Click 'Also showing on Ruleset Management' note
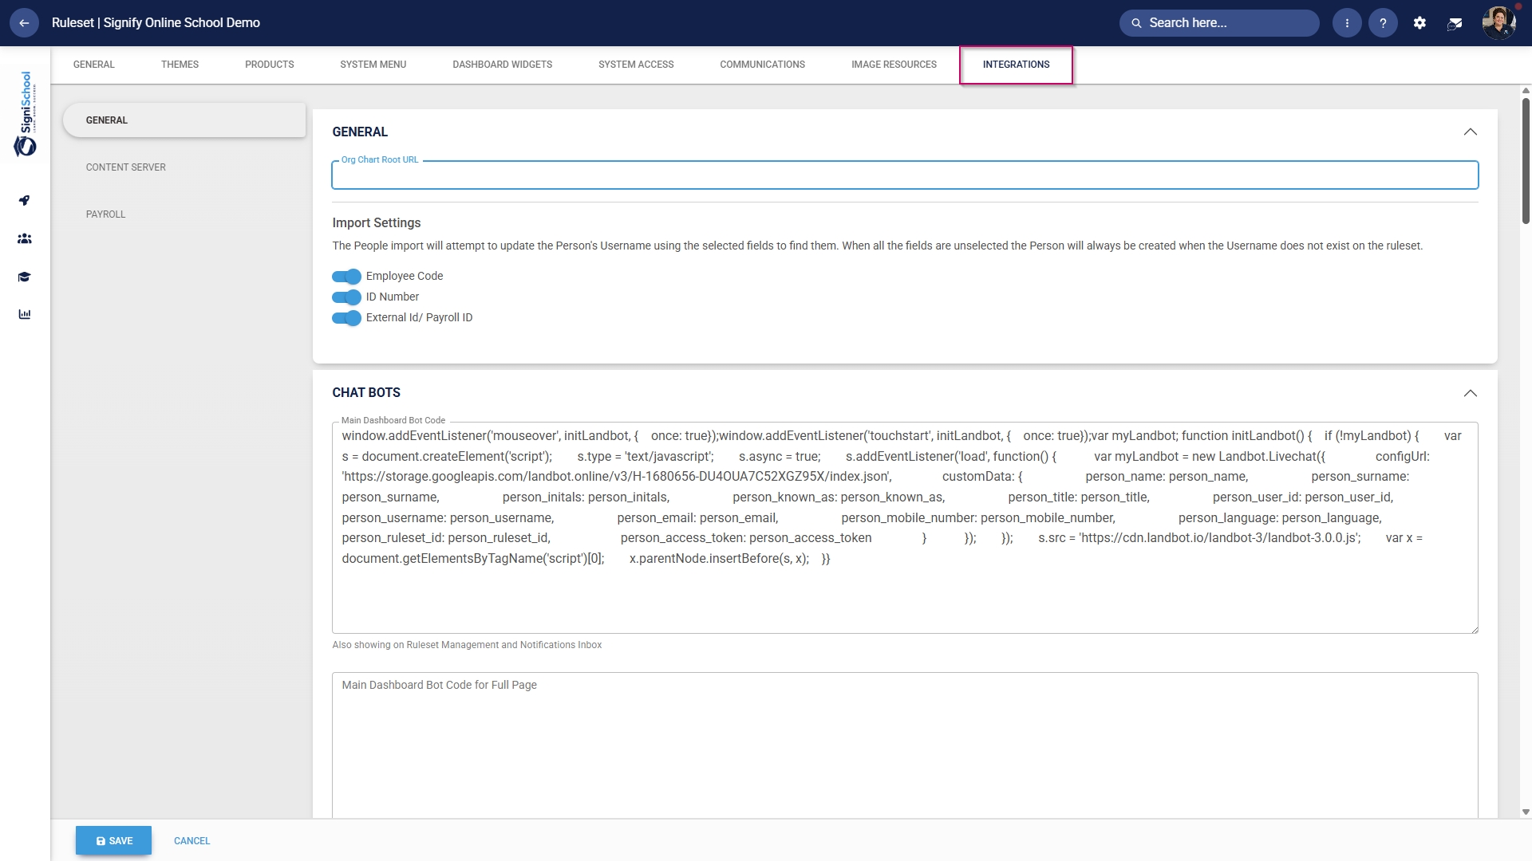This screenshot has width=1532, height=861. [467, 645]
